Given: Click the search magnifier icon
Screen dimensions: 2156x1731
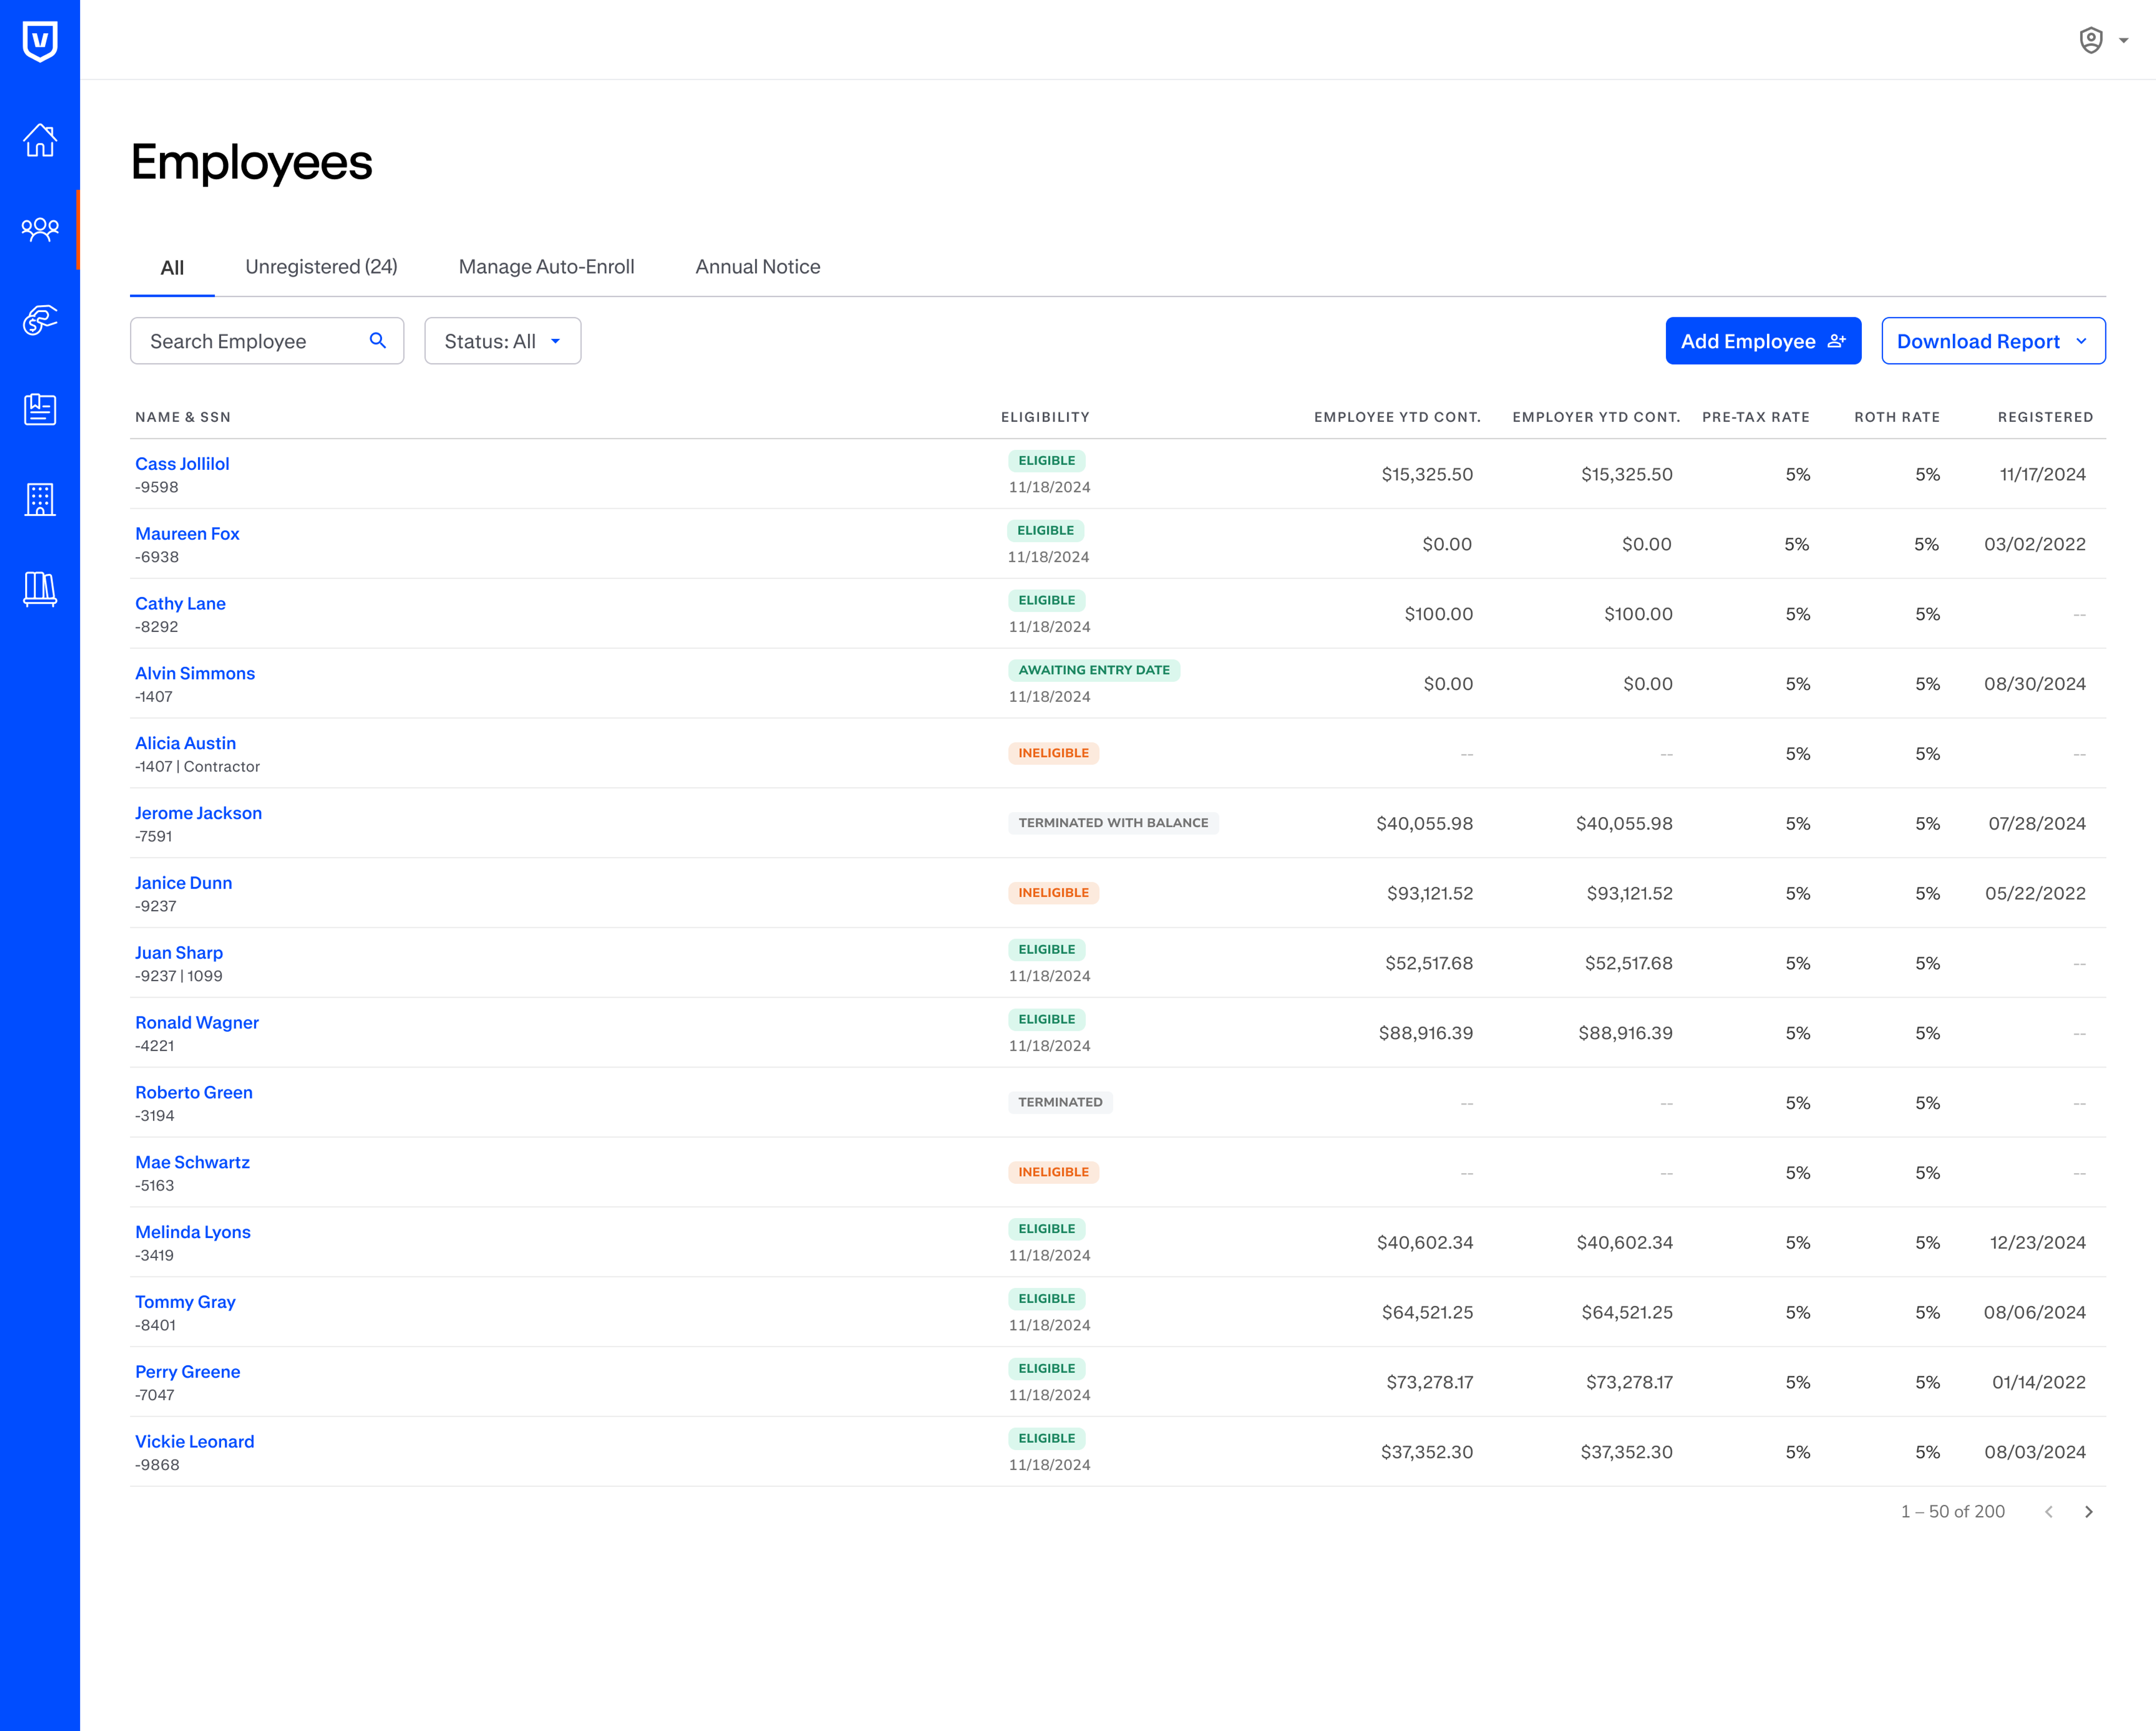Looking at the screenshot, I should tap(377, 341).
